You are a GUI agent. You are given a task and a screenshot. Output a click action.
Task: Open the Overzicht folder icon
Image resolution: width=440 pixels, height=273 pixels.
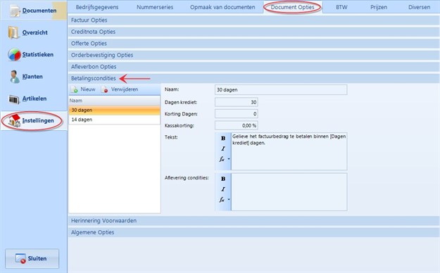click(13, 32)
